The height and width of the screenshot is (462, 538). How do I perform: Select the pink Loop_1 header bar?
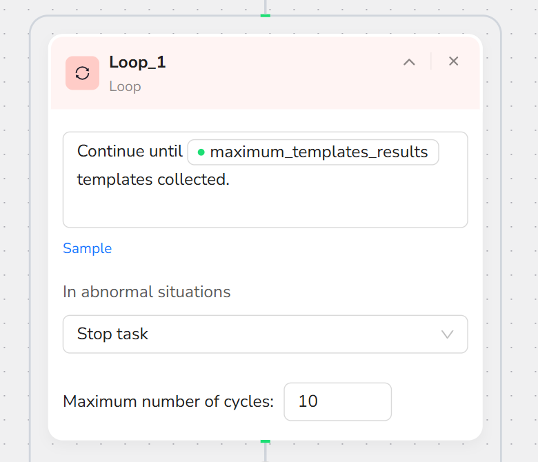click(x=266, y=73)
